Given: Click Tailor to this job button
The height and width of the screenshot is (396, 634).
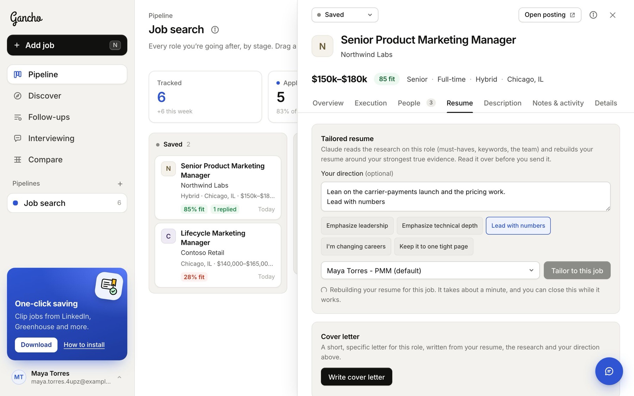Looking at the screenshot, I should click(577, 270).
